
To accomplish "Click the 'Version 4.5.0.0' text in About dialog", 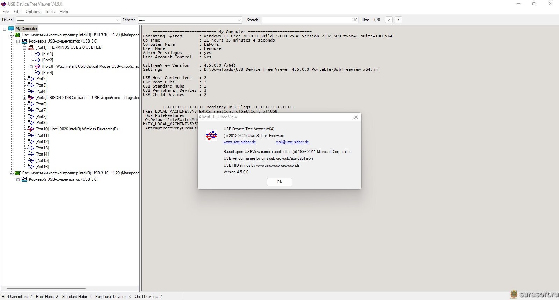I will (x=236, y=172).
